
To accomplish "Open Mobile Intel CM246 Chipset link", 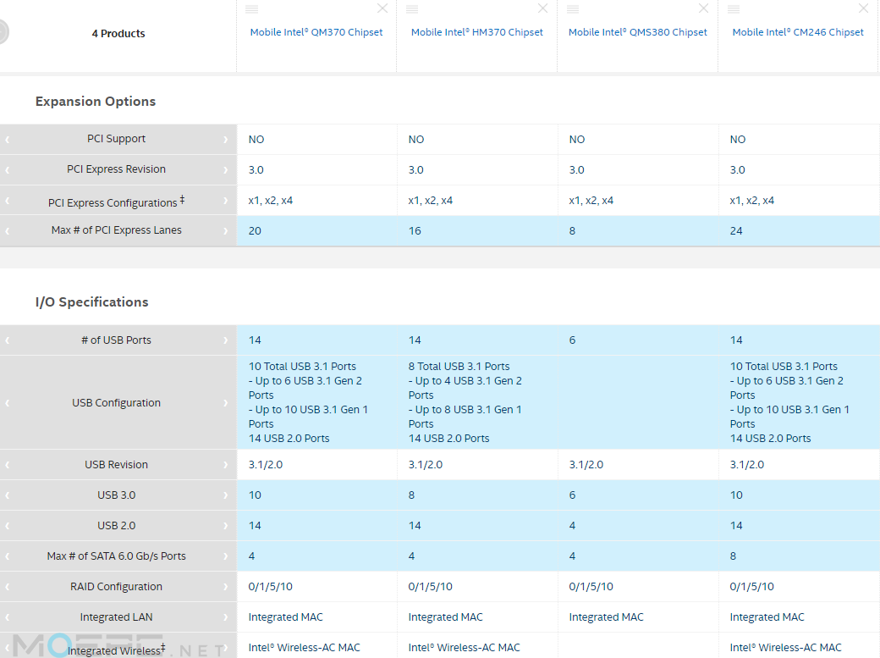I will coord(798,32).
